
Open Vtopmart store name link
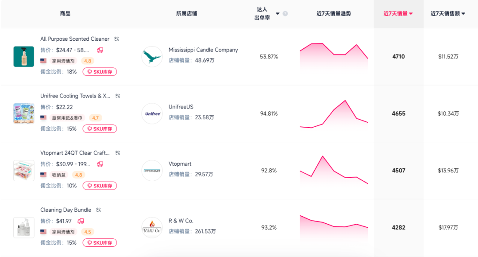click(x=180, y=164)
